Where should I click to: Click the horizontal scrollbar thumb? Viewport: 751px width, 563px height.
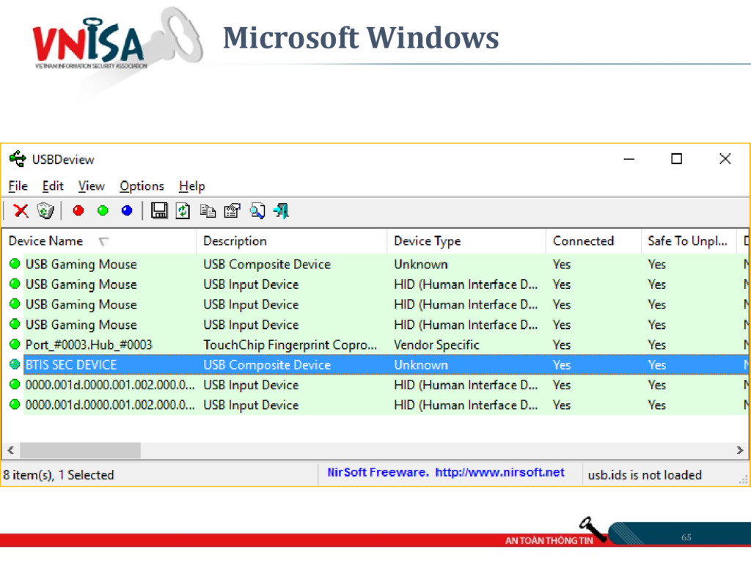(80, 450)
